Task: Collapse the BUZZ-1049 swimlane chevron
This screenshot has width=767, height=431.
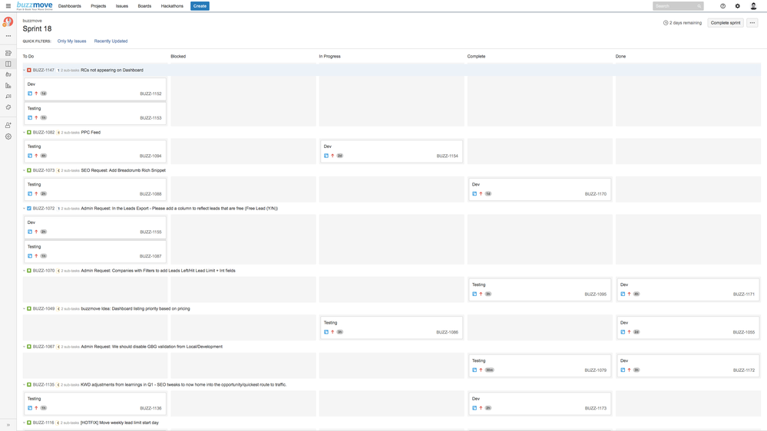Action: pos(25,309)
